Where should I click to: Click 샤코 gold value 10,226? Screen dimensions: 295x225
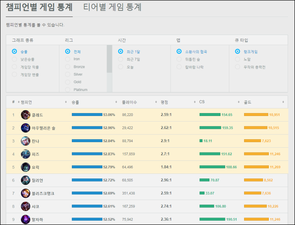click(x=273, y=207)
